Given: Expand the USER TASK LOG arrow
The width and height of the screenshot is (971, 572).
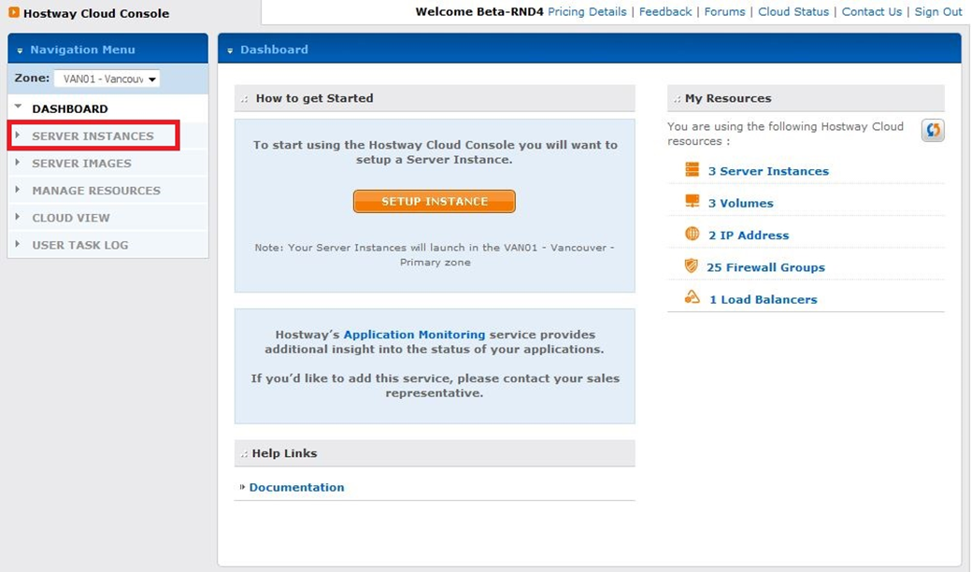Looking at the screenshot, I should point(18,244).
